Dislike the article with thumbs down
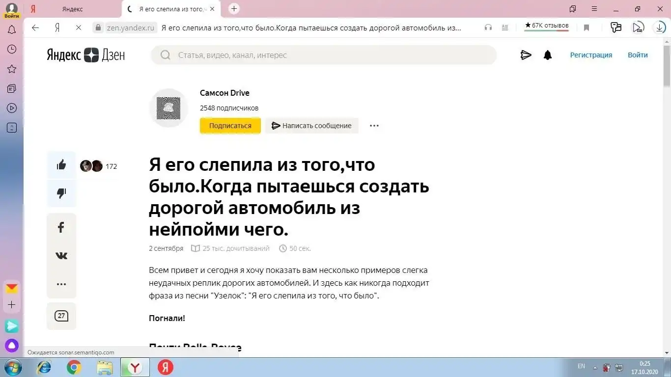This screenshot has height=377, width=671. (61, 193)
